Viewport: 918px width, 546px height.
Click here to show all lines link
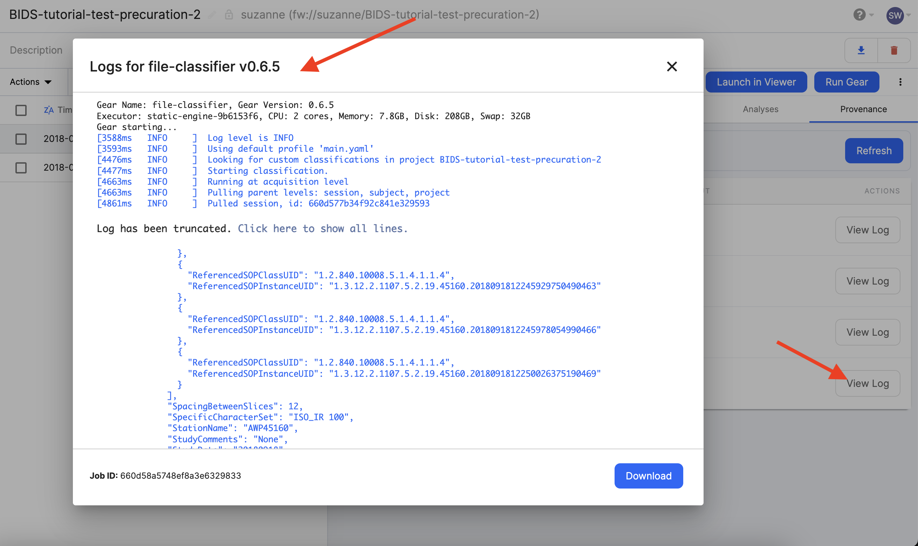pos(323,228)
